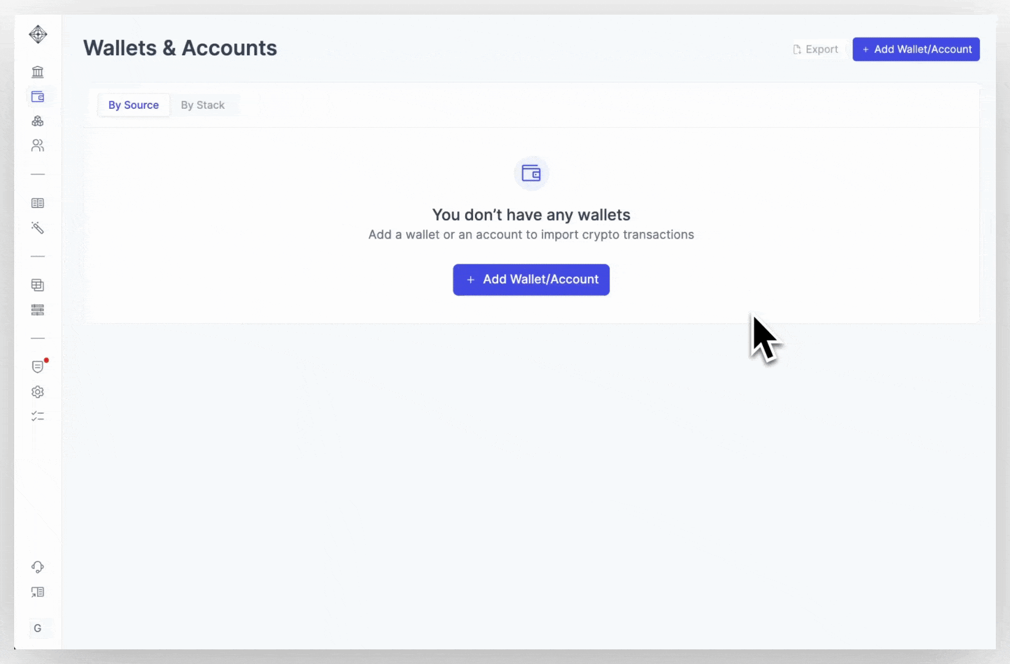This screenshot has height=664, width=1010.
Task: Open the stacked cubes sidebar icon
Action: [37, 121]
